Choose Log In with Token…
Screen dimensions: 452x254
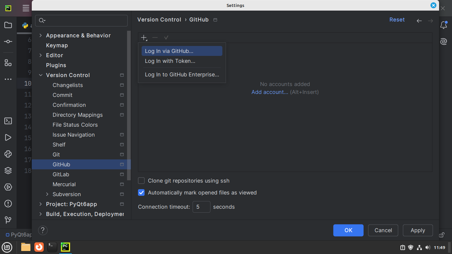[x=182, y=61]
